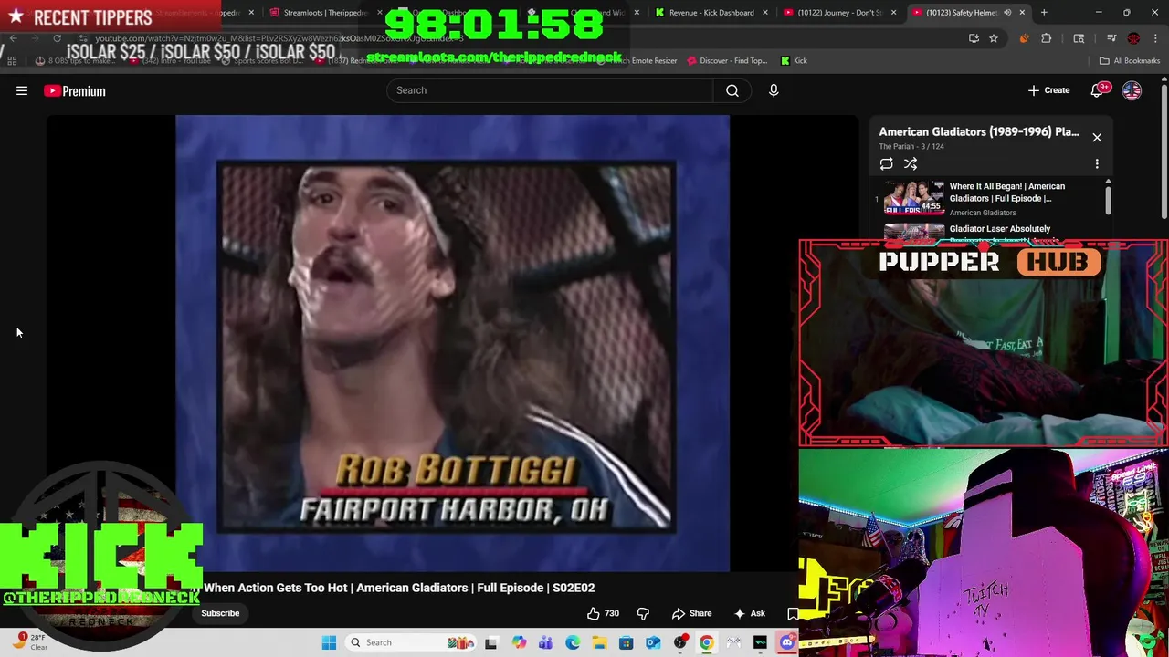Switch to Revenue - Kick Dashboard tab
The width and height of the screenshot is (1169, 657).
click(711, 13)
